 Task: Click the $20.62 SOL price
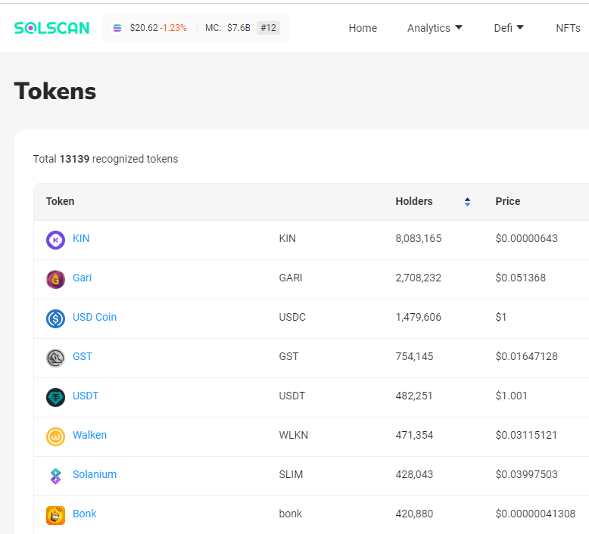point(144,28)
